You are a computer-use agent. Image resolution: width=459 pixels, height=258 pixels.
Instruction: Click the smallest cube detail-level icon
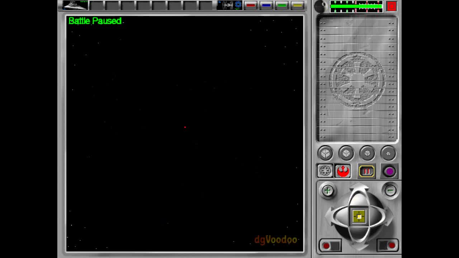(389, 153)
